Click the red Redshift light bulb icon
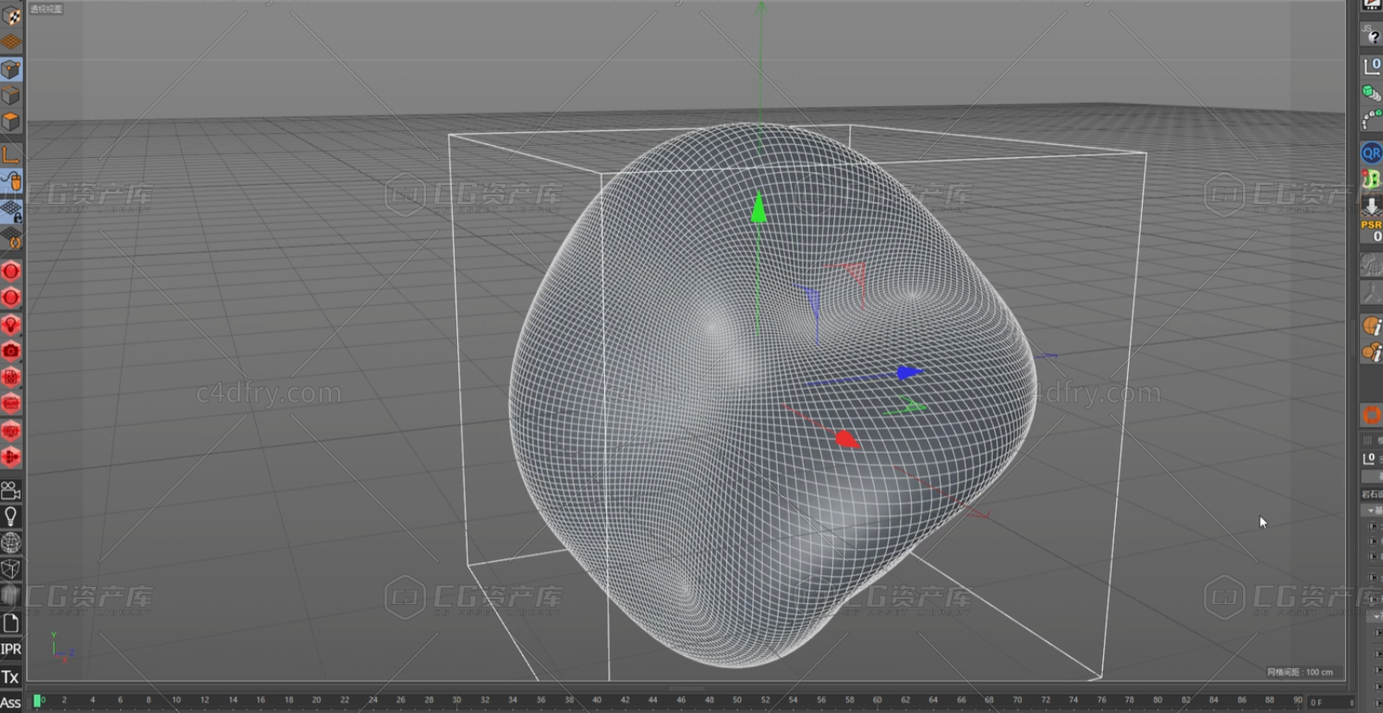The width and height of the screenshot is (1383, 713). click(11, 325)
